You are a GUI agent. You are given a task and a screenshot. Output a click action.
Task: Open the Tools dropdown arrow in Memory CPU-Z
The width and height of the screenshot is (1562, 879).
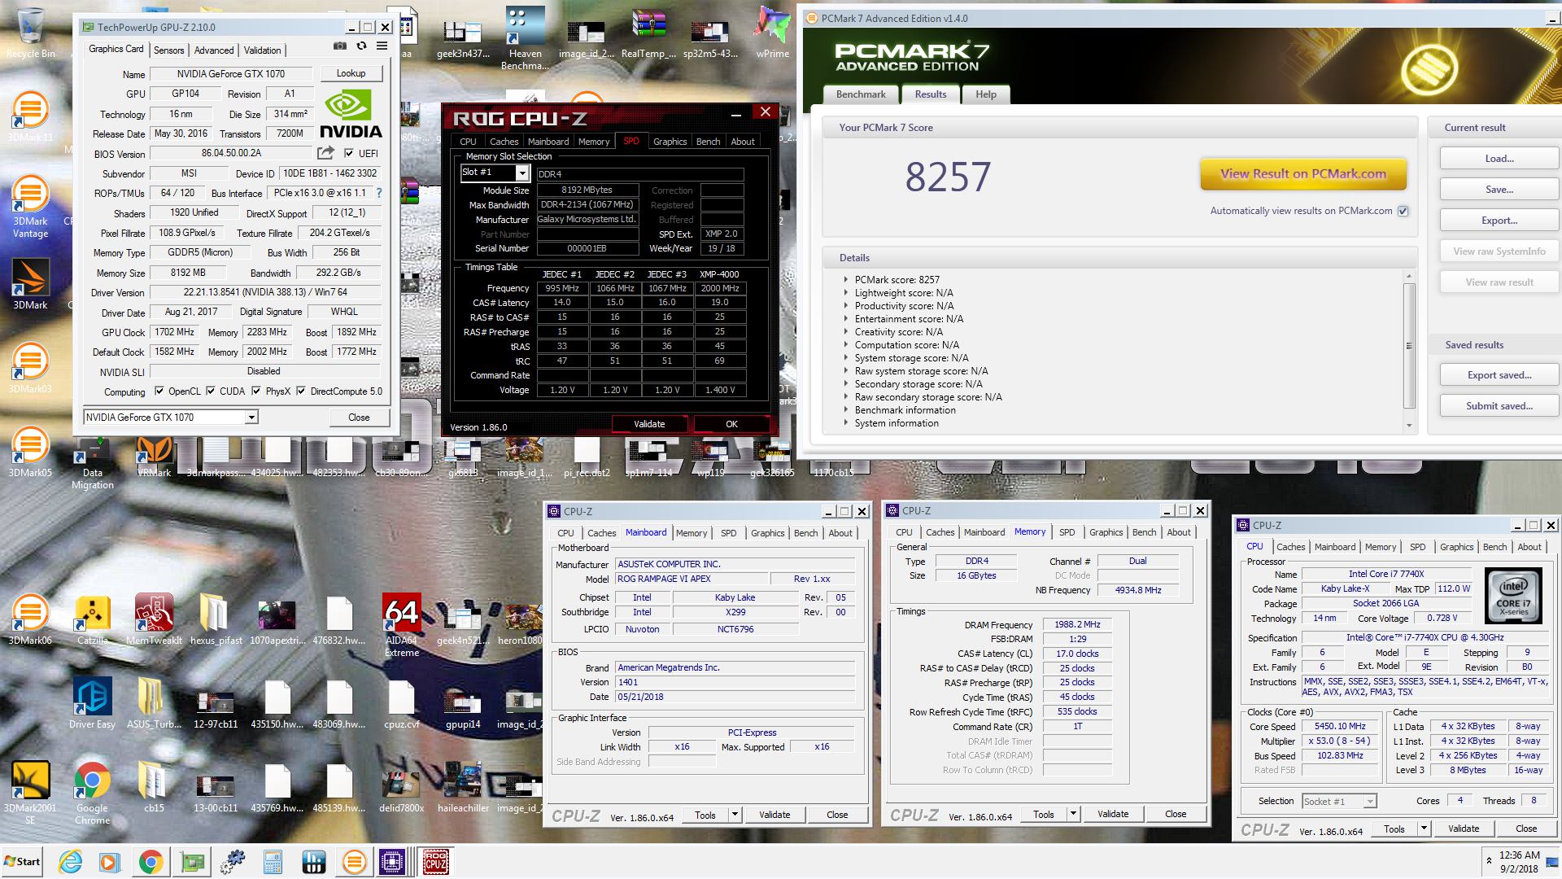[x=1073, y=814]
